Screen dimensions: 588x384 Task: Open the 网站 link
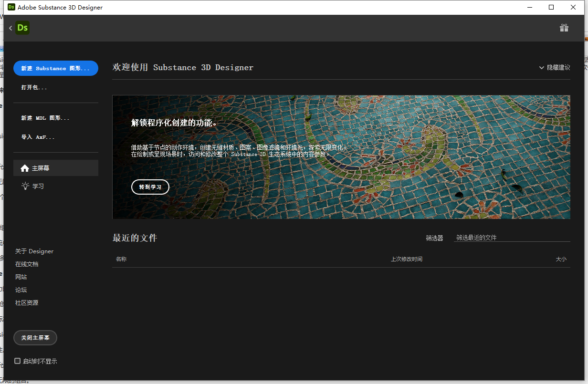point(21,277)
